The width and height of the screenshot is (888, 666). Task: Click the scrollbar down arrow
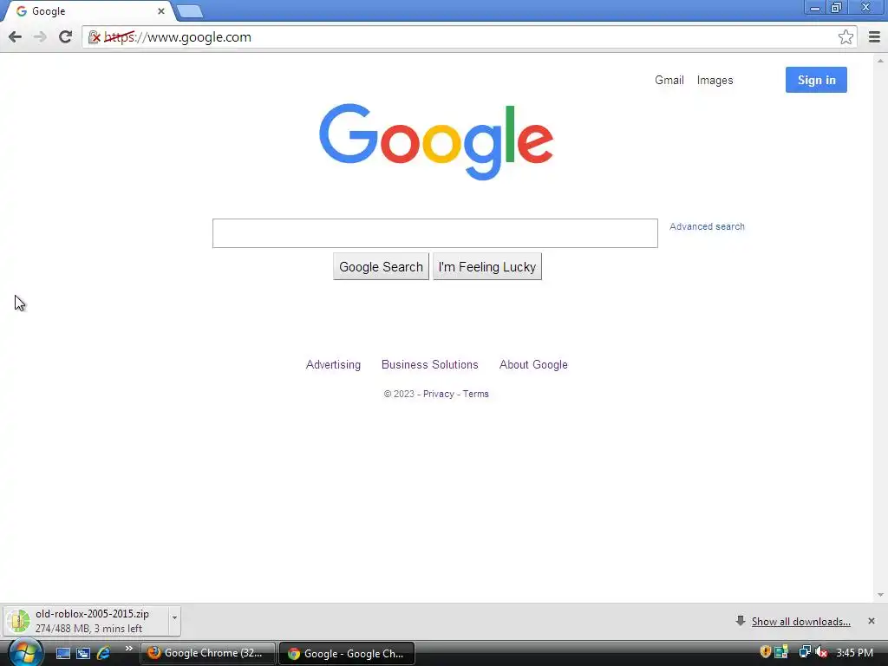[881, 595]
